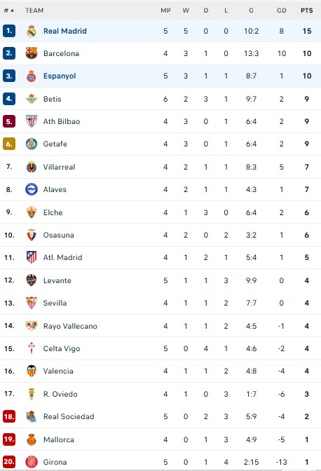
Task: Open the Villarreal crest icon
Action: (x=32, y=167)
